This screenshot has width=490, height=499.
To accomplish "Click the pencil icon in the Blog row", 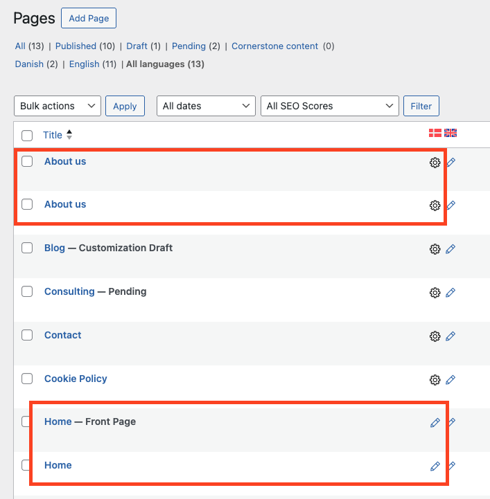I will [450, 249].
